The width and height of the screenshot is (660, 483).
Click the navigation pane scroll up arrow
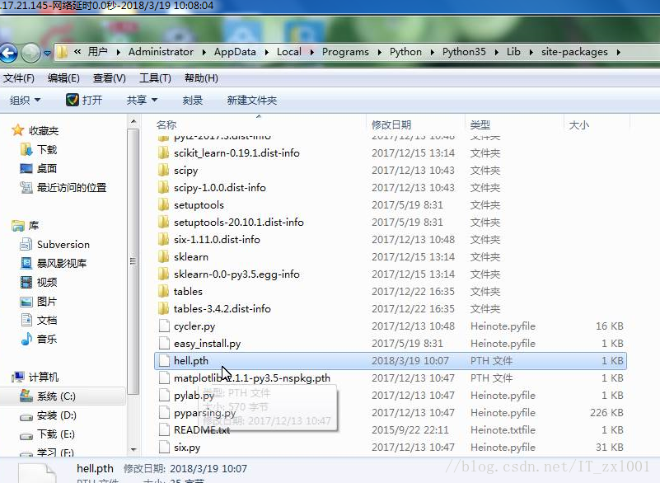(133, 122)
